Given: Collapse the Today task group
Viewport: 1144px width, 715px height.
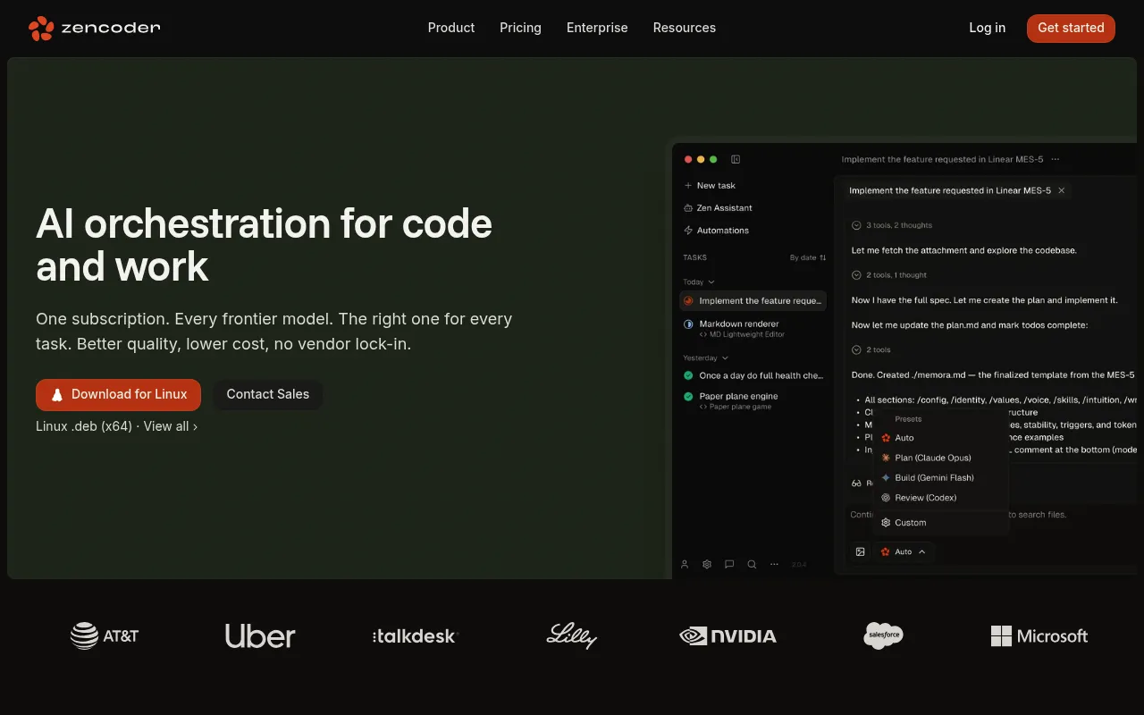Looking at the screenshot, I should click(x=699, y=282).
